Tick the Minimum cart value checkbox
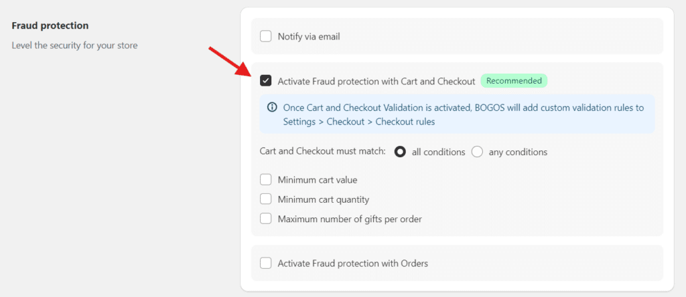 click(266, 179)
